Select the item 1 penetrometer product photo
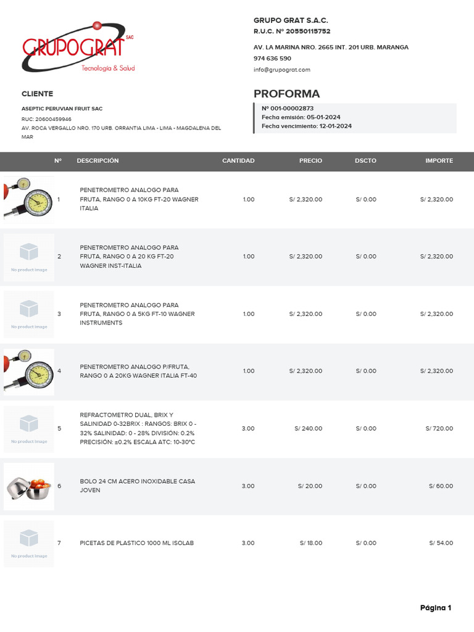Viewport: 474px width, 632px height. (28, 199)
